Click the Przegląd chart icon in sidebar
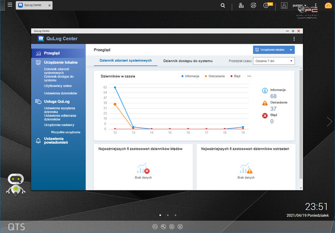 [x=38, y=53]
